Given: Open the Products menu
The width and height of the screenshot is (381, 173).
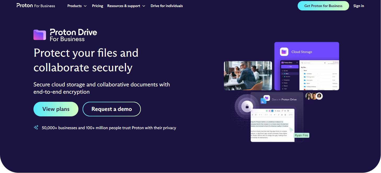Looking at the screenshot, I should coord(77,6).
